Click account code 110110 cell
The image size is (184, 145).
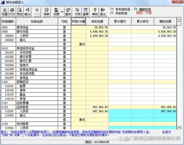(9, 99)
